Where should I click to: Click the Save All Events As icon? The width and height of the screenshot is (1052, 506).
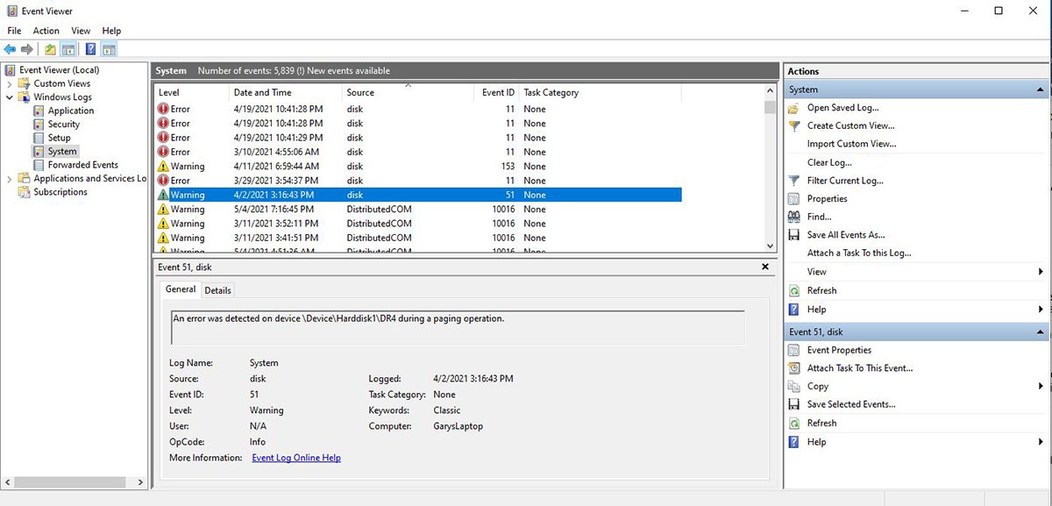click(793, 235)
